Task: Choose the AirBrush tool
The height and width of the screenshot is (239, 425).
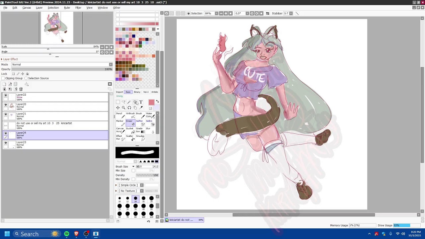Action: pos(130,115)
